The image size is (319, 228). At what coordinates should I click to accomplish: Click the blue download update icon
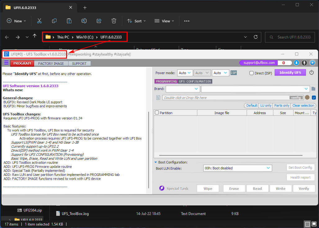[296, 63]
